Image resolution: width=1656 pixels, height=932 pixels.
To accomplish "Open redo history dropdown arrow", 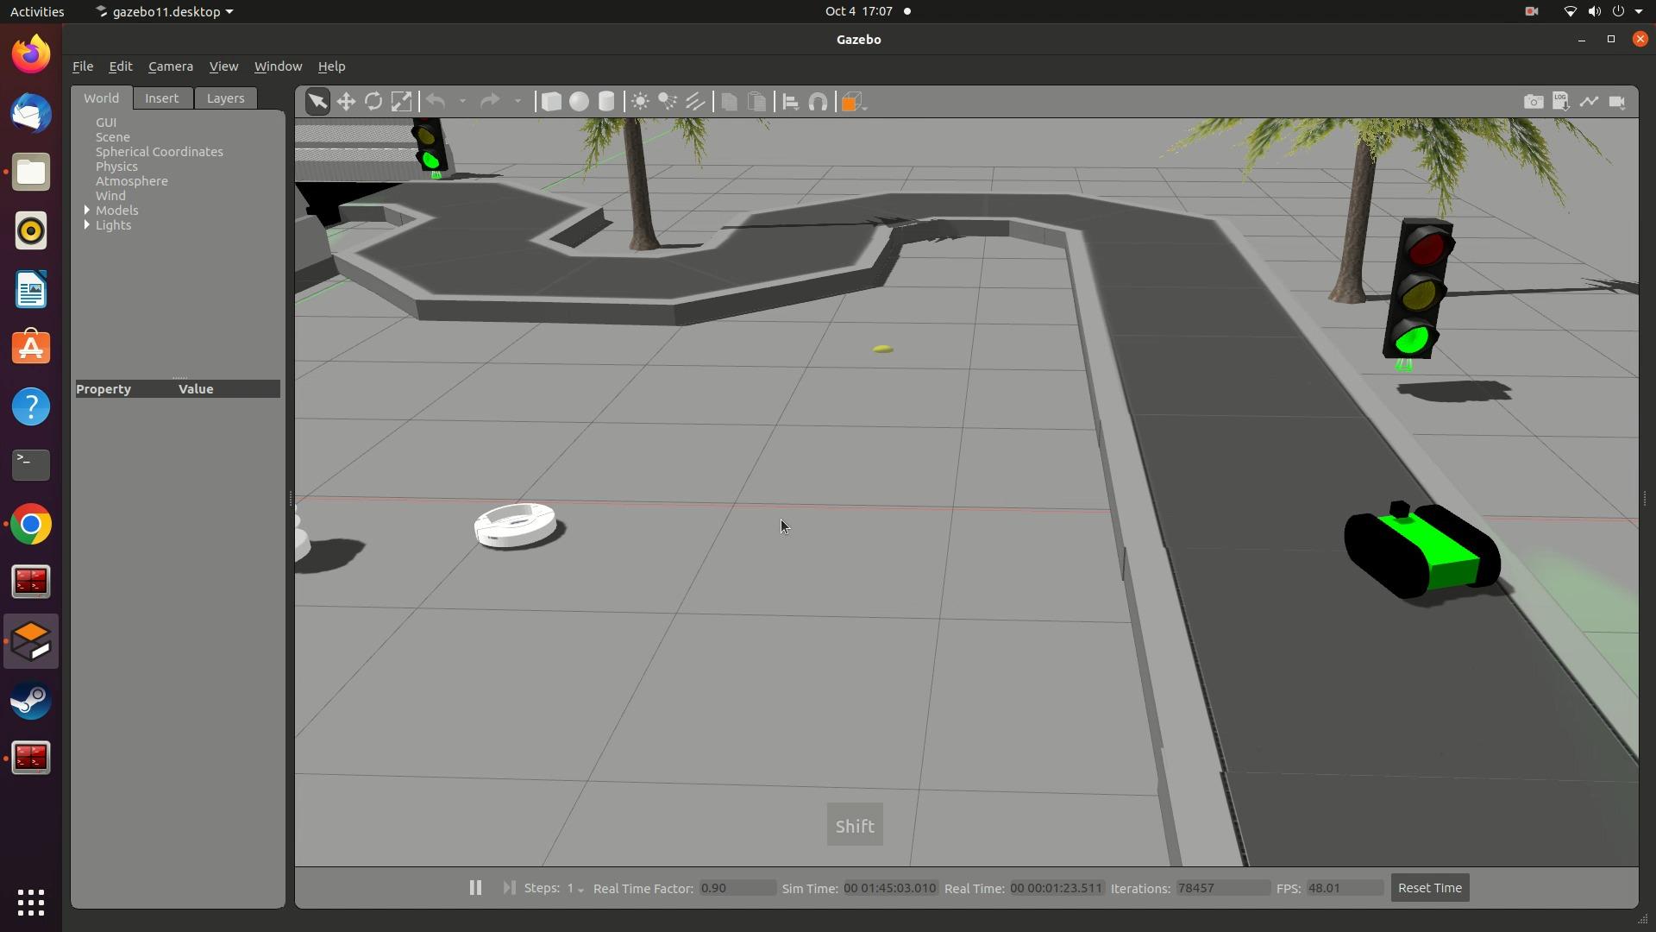I will [517, 102].
